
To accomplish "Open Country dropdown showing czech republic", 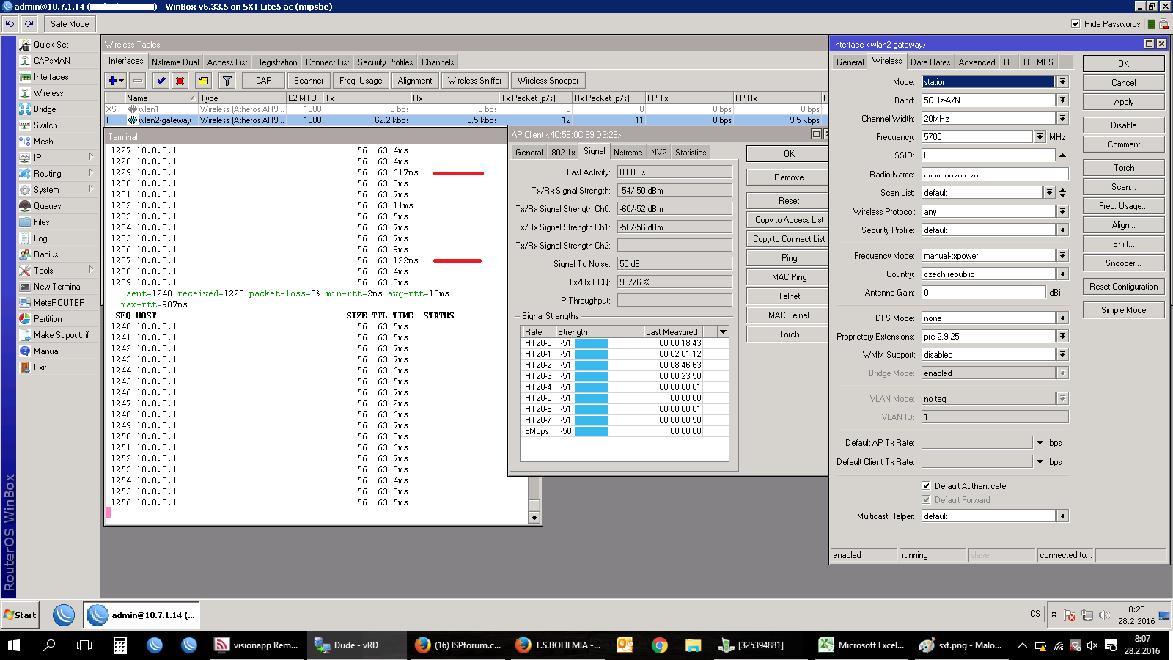I will point(1062,274).
